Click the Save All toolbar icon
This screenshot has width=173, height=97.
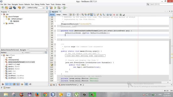point(14,8)
